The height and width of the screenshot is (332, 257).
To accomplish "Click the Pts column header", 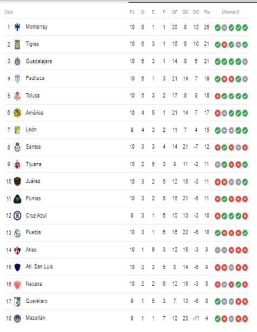I will 207,12.
